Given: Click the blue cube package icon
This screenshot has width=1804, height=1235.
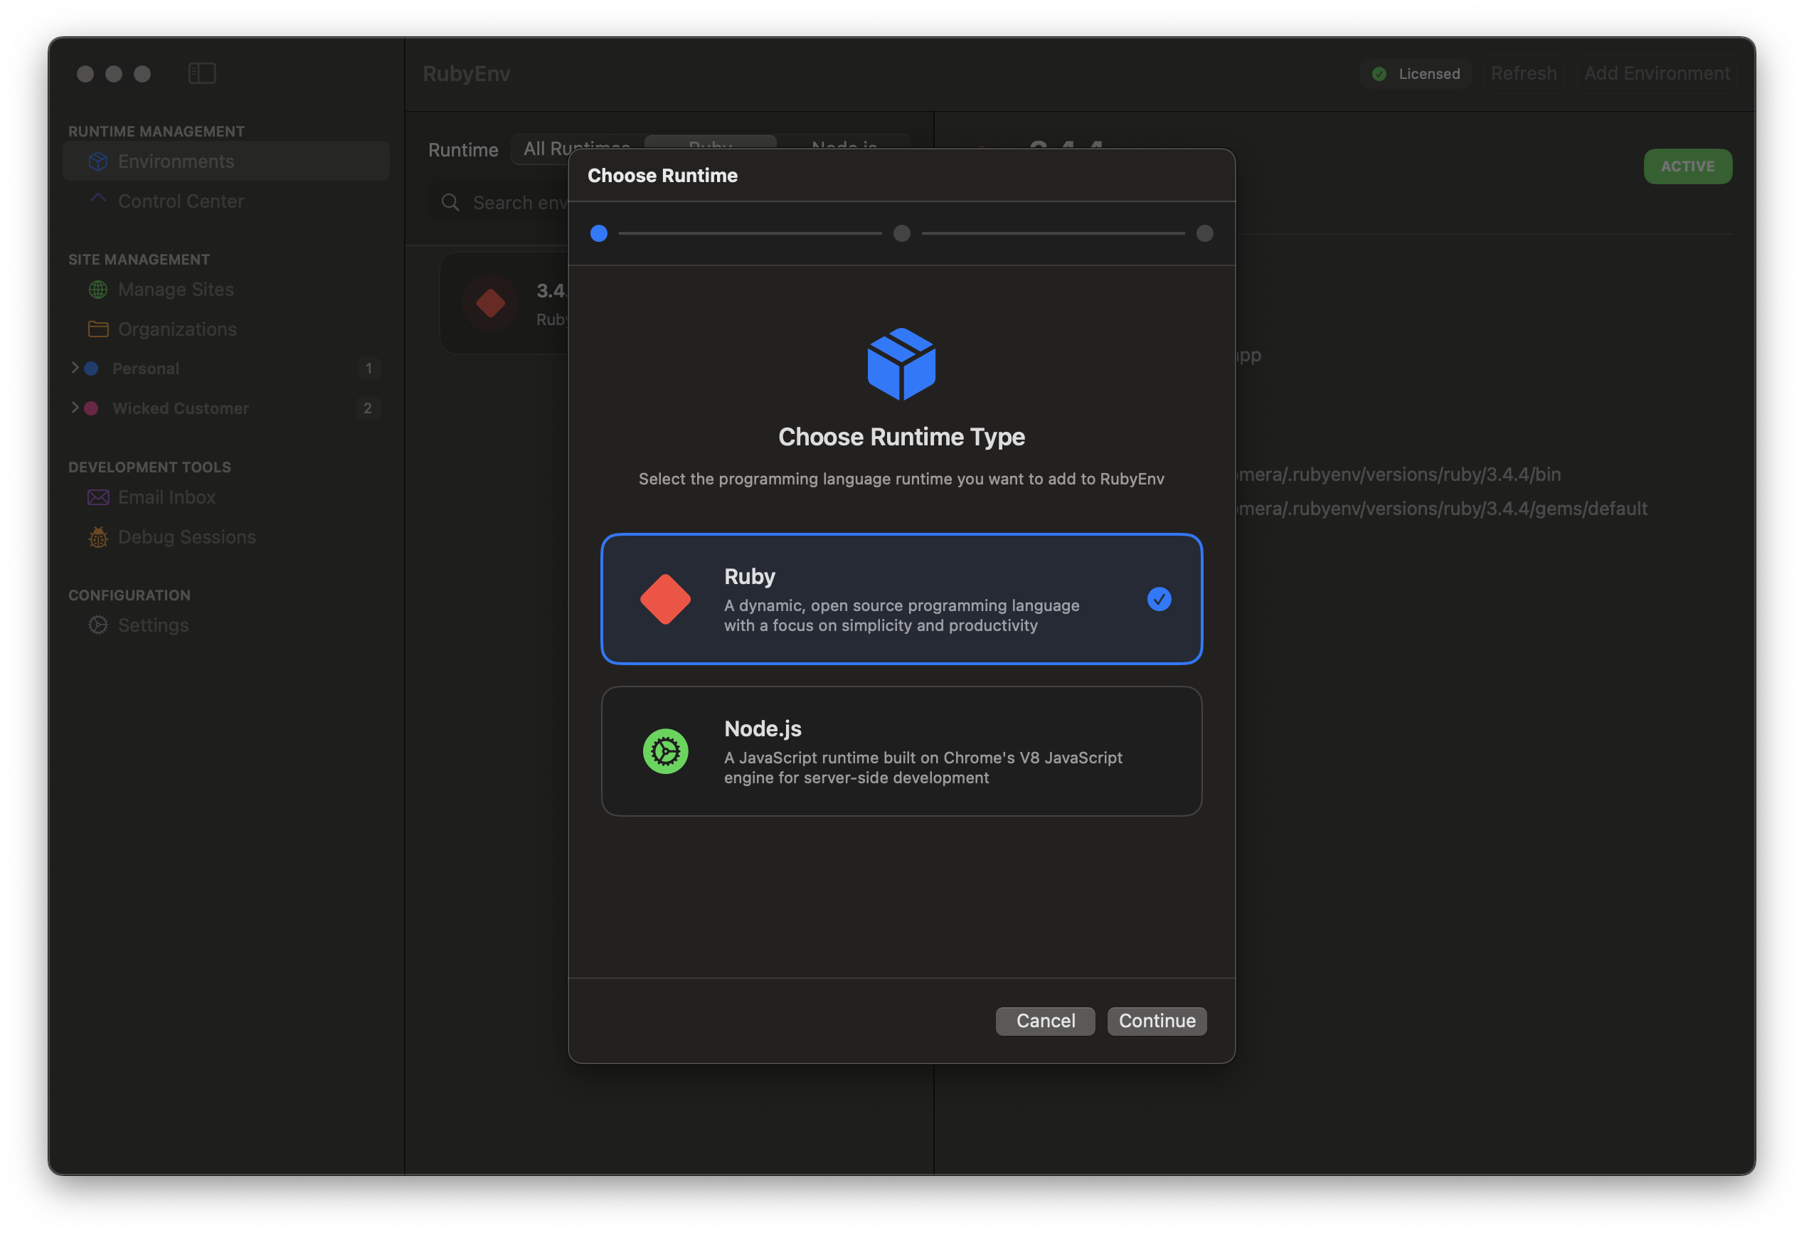Looking at the screenshot, I should pyautogui.click(x=901, y=364).
